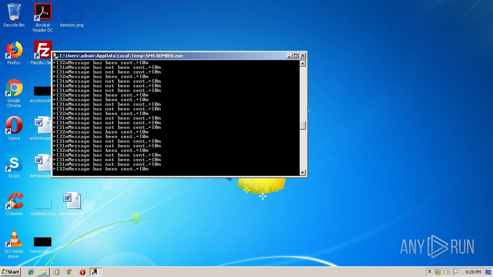Click the console scrollbar down arrow
The height and width of the screenshot is (277, 493).
(303, 172)
